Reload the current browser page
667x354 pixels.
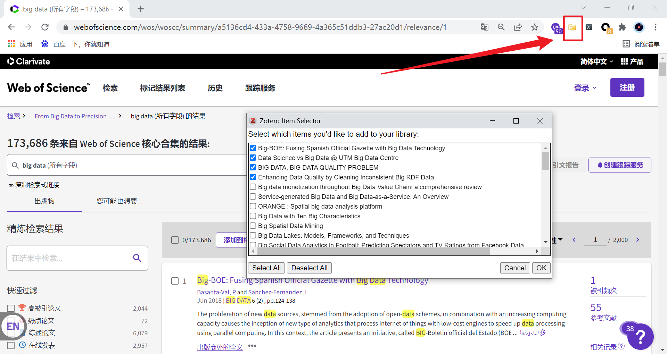click(45, 27)
